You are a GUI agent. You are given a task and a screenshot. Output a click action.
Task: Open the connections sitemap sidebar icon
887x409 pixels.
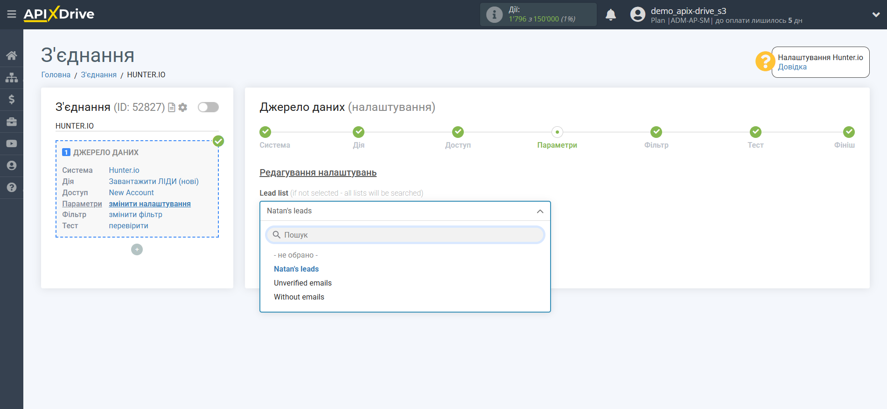pyautogui.click(x=12, y=77)
